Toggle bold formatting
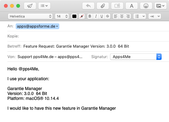The width and height of the screenshot is (169, 122). tap(90, 16)
